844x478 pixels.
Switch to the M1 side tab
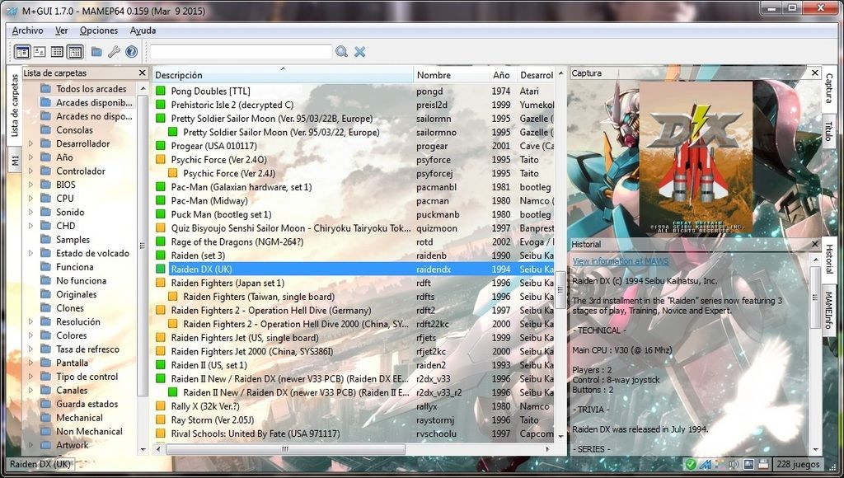point(15,160)
